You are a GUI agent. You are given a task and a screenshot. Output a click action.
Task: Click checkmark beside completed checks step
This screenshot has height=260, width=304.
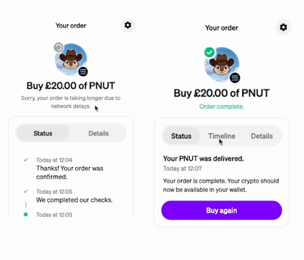tap(26, 191)
